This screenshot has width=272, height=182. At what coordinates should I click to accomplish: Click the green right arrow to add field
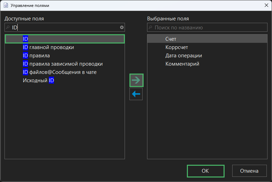pos(136,80)
